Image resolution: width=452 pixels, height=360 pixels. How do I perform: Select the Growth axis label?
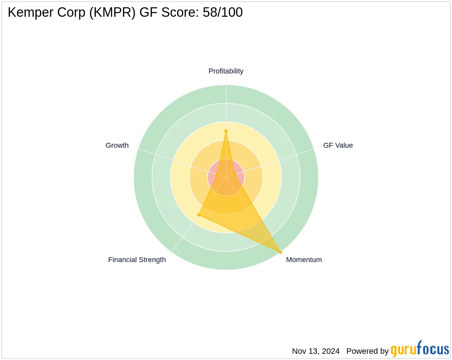pyautogui.click(x=117, y=145)
